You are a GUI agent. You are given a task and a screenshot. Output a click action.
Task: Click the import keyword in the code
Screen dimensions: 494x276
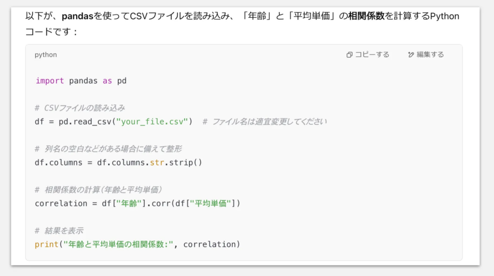tap(50, 81)
